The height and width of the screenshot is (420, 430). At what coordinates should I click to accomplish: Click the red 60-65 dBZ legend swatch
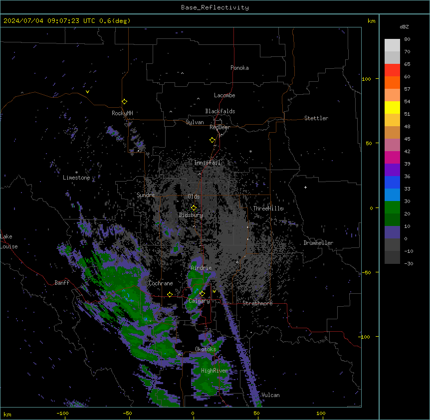[392, 70]
